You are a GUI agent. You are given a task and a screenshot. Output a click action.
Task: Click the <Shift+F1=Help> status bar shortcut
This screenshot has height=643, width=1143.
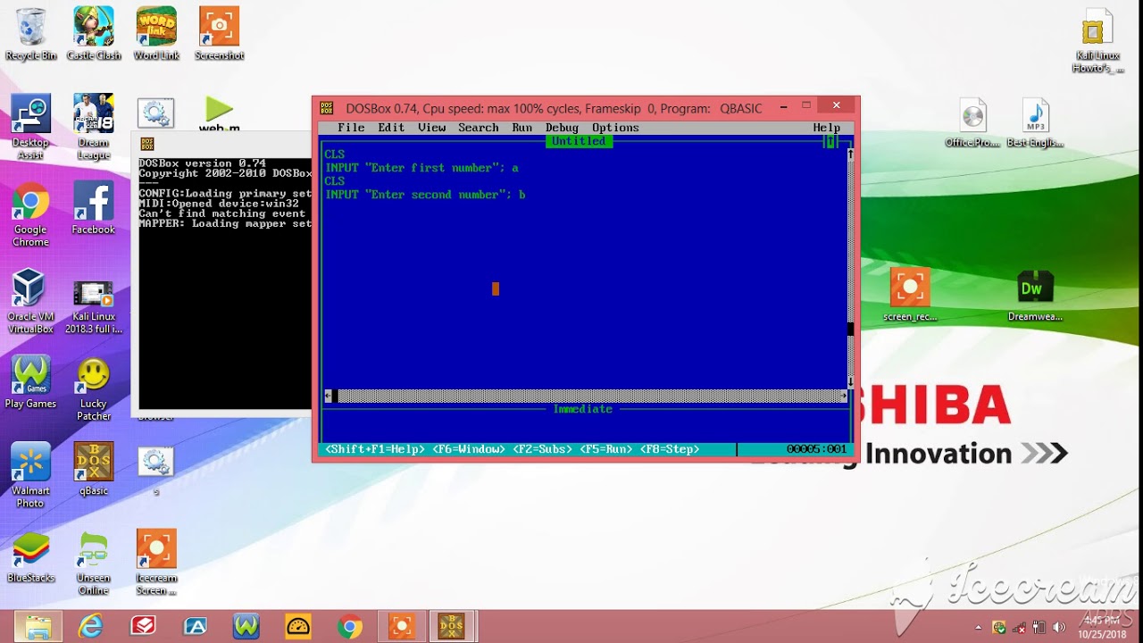click(x=375, y=449)
